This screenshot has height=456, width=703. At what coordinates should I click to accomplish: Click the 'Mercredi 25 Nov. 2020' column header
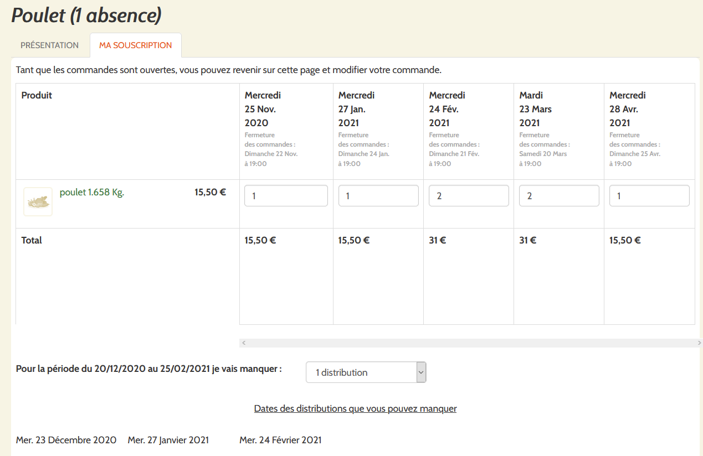[x=263, y=109]
